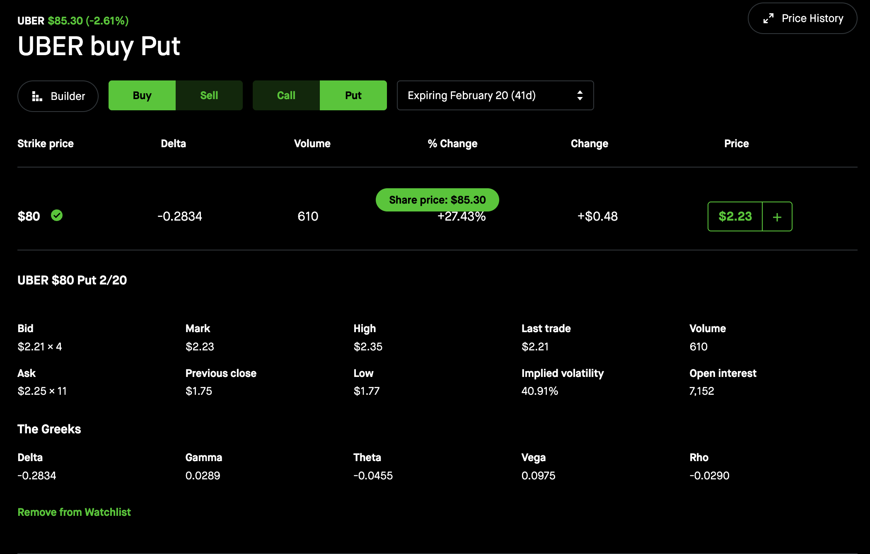Select the Buy toggle
The image size is (870, 554).
click(142, 96)
